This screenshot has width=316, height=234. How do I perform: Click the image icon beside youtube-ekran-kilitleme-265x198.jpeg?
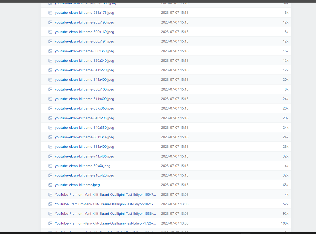click(x=50, y=22)
